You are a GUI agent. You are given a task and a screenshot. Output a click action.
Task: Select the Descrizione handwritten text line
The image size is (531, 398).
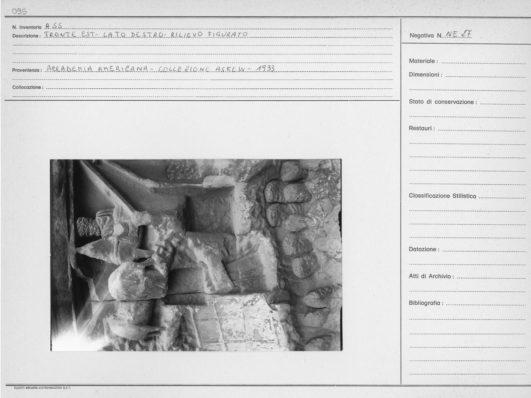coord(146,34)
